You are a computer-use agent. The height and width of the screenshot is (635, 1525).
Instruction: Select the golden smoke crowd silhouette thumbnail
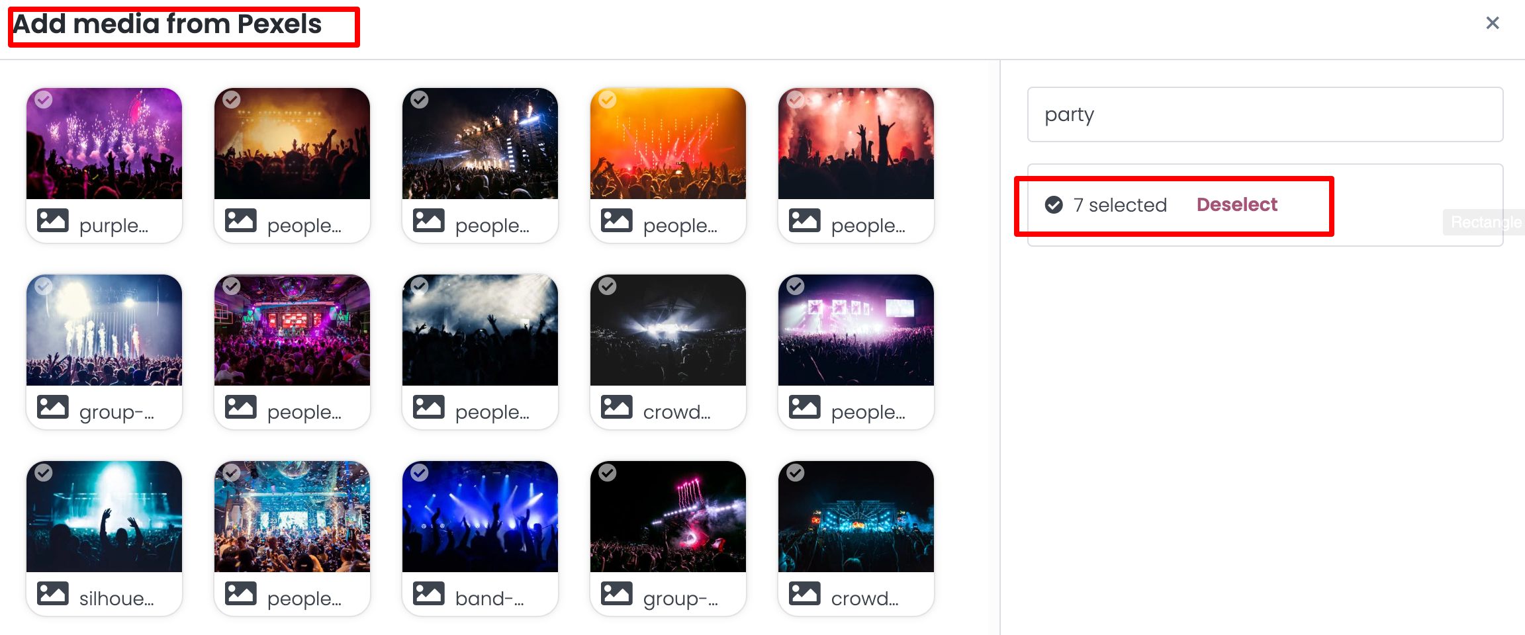click(x=292, y=144)
